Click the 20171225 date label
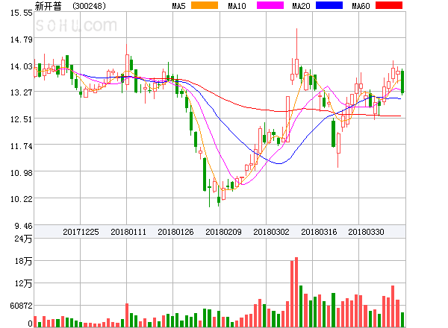The width and height of the screenshot is (448, 328). (x=81, y=232)
